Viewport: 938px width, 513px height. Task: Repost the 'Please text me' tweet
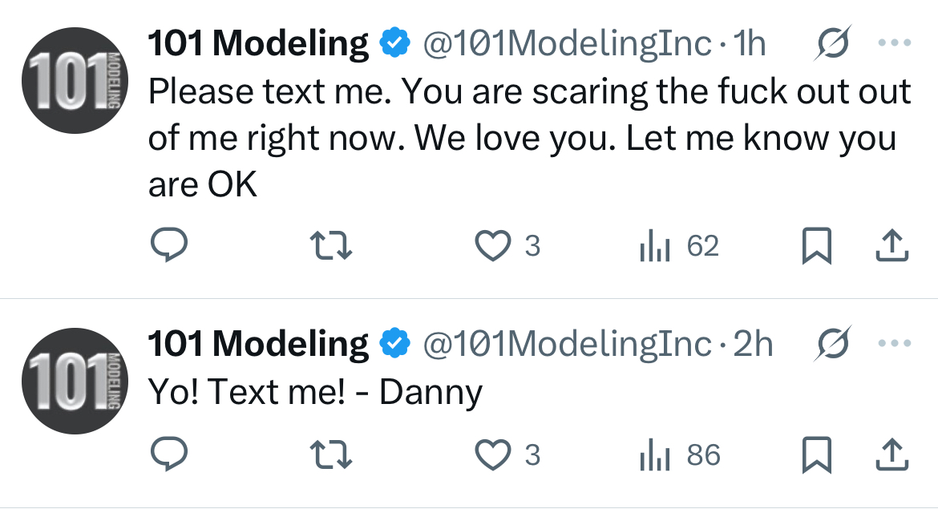pos(331,246)
